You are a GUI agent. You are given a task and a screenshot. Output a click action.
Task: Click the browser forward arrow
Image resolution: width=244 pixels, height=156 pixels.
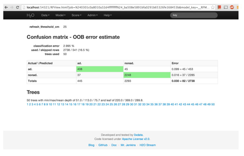click(x=12, y=7)
